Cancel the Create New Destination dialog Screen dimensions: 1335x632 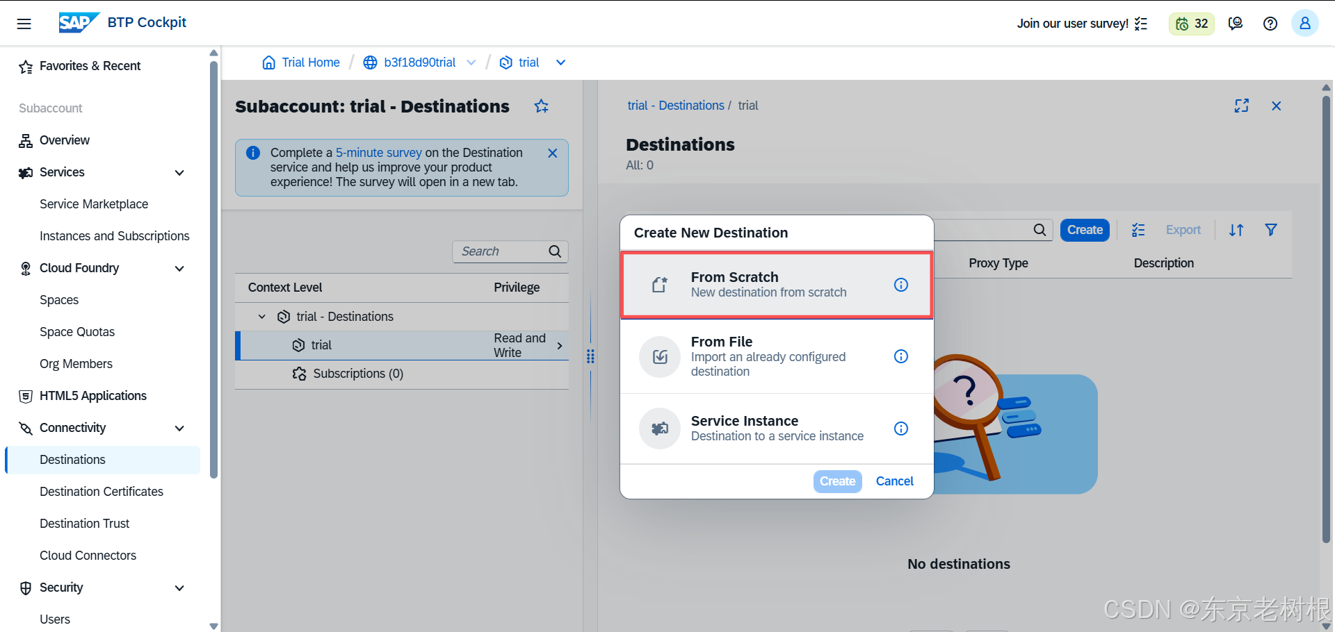(894, 481)
